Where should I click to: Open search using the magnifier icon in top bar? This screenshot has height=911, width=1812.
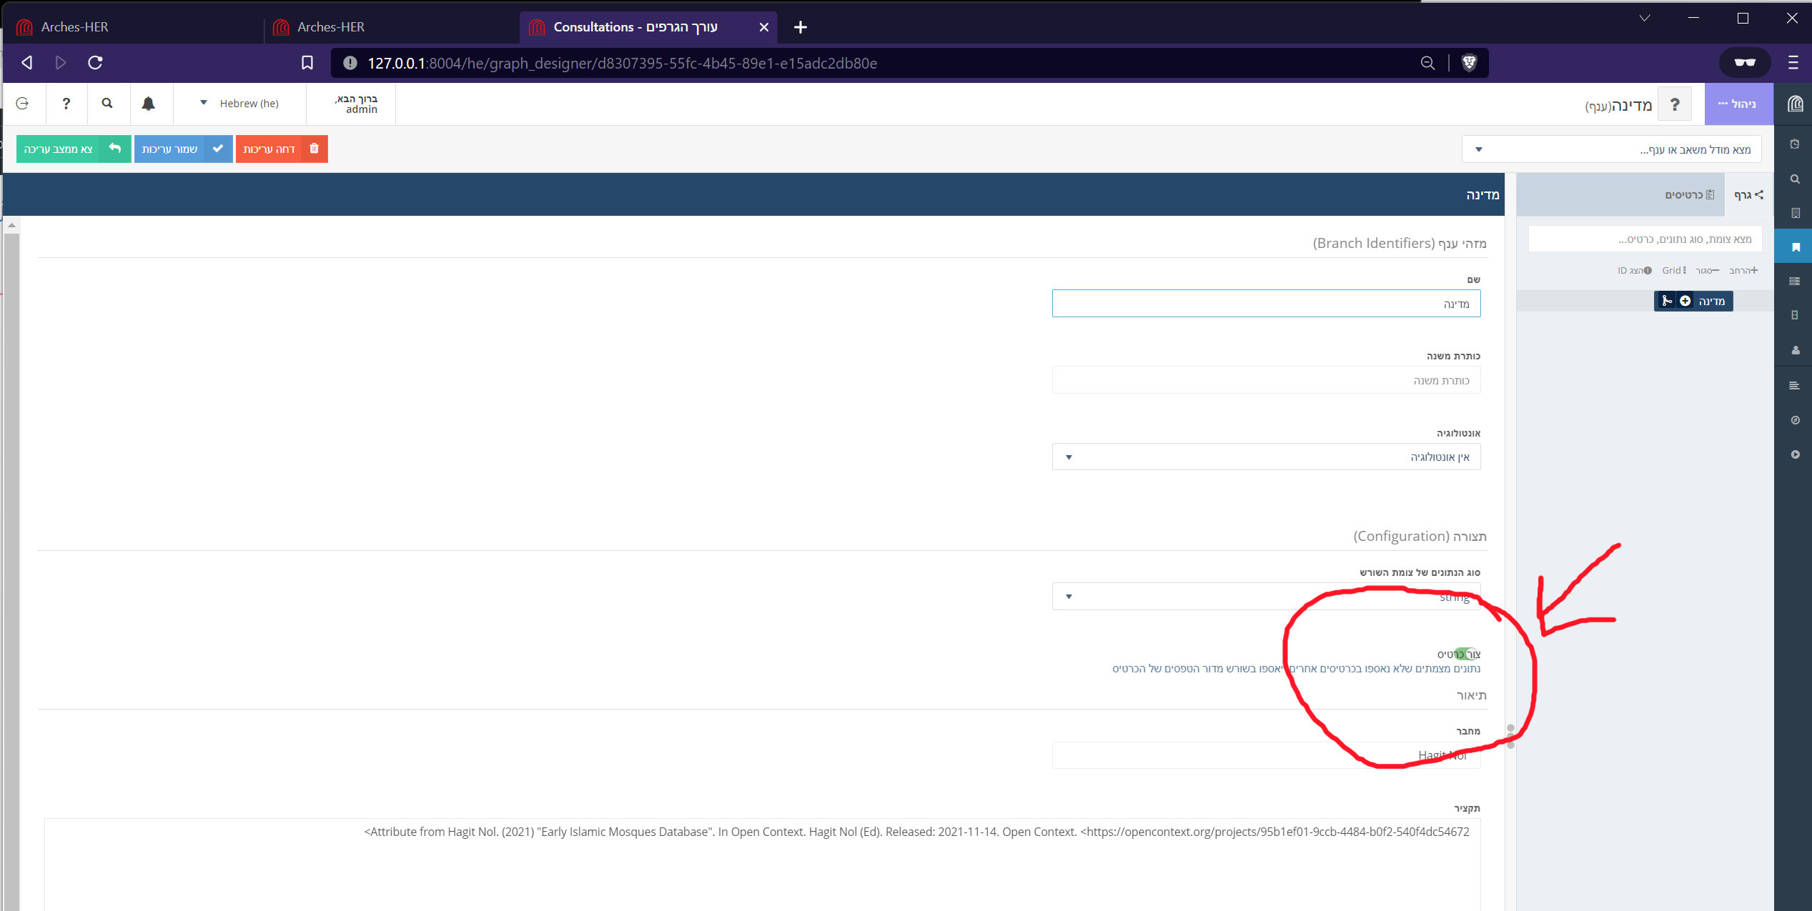[x=107, y=104]
